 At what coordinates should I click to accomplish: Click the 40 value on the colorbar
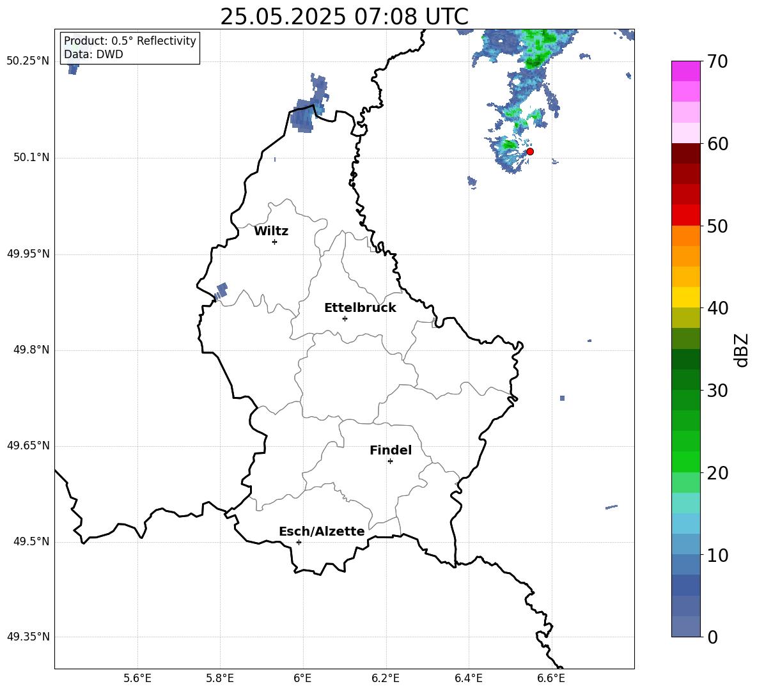717,308
